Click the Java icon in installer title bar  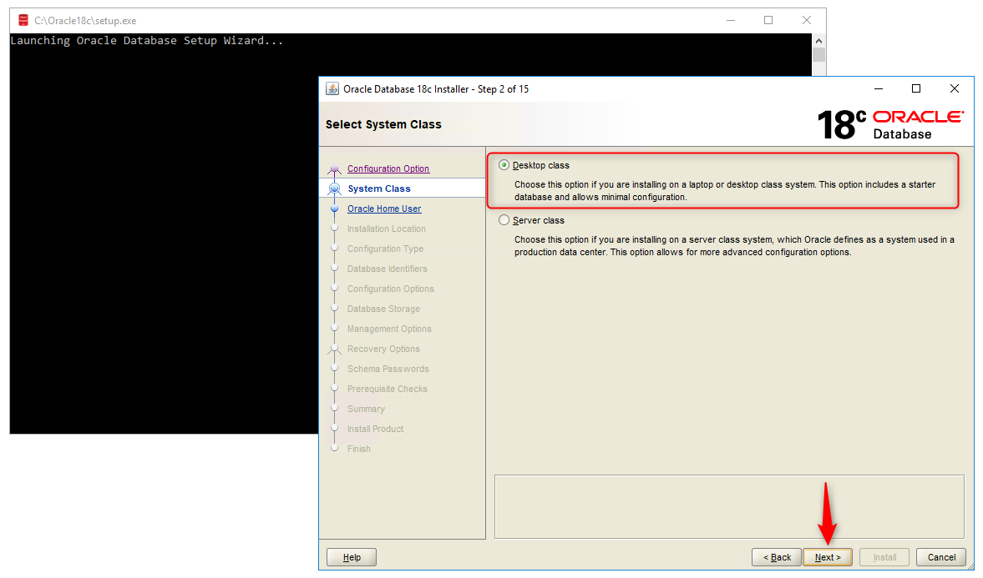point(332,89)
